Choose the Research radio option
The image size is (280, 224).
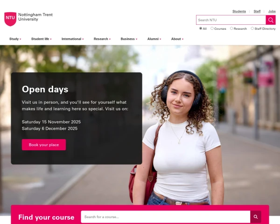[231, 28]
